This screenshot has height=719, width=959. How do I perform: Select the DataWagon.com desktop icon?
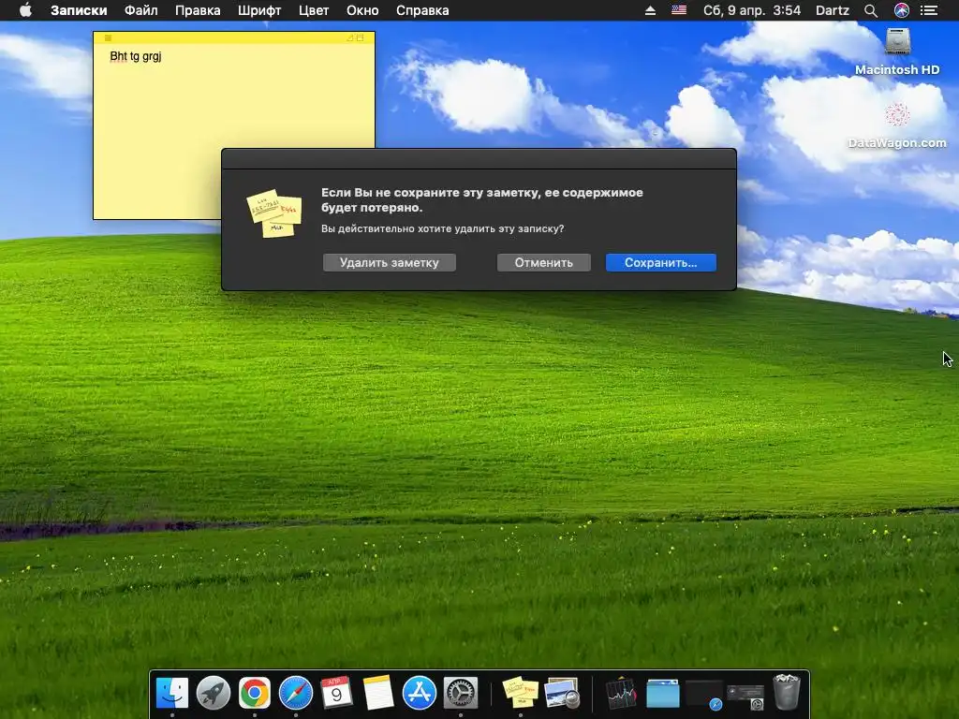coord(897,125)
